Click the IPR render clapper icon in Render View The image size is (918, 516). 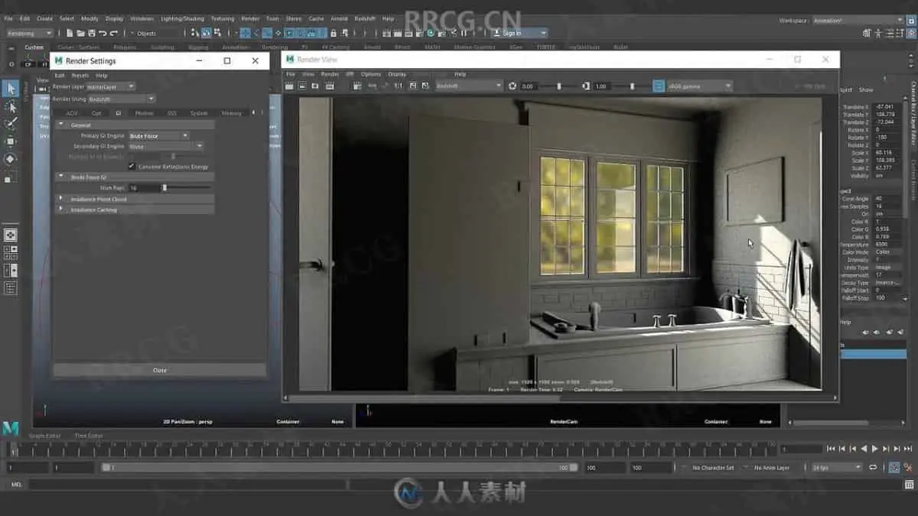(330, 86)
